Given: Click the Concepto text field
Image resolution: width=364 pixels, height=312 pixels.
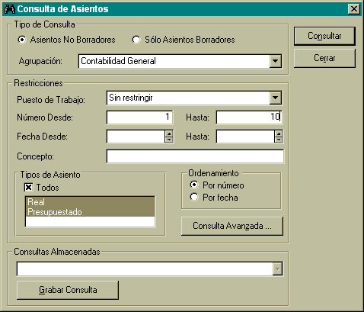Looking at the screenshot, I should pyautogui.click(x=195, y=156).
